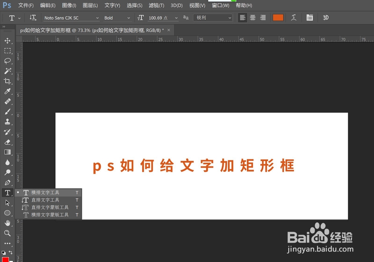Set text alignment to right
The height and width of the screenshot is (262, 374).
point(263,18)
